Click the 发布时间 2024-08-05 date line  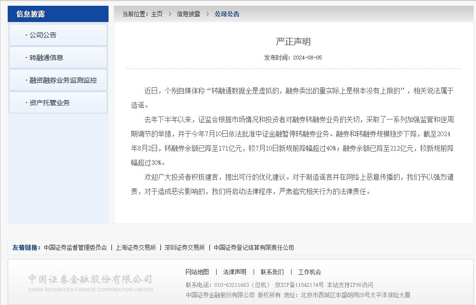(293, 58)
